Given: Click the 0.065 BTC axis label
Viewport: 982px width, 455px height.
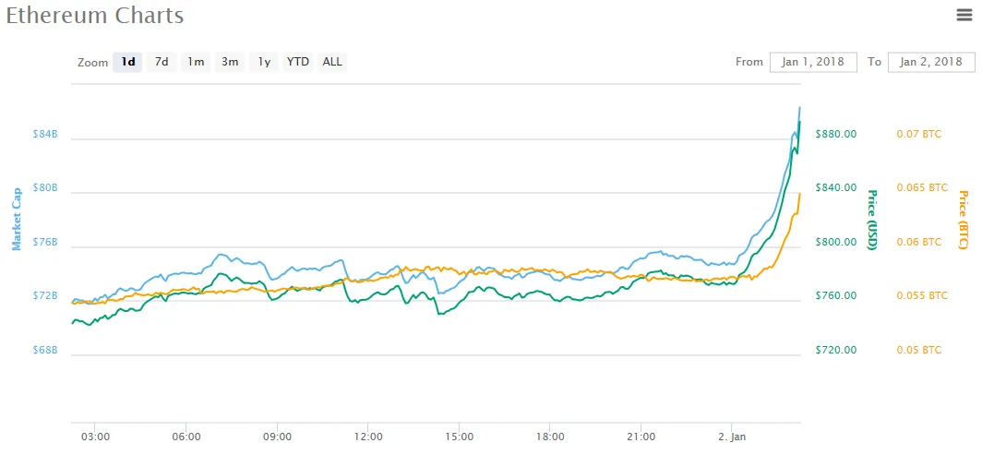Looking at the screenshot, I should tap(922, 187).
